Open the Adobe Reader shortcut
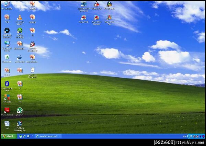206x146 pixels. click(7, 112)
